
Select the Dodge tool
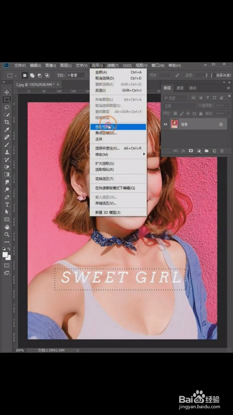point(7,190)
